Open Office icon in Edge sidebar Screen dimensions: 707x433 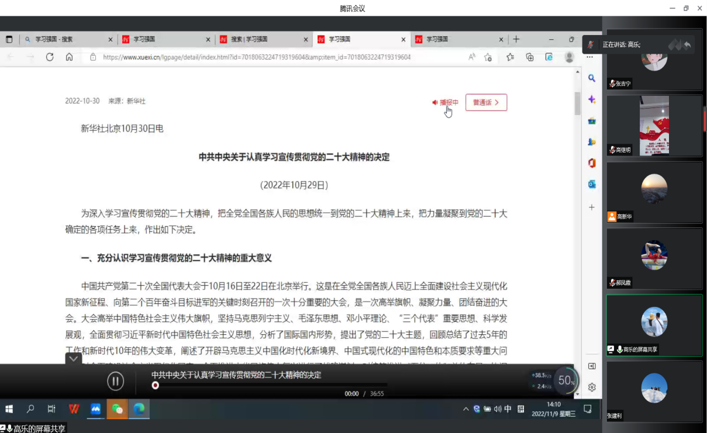(592, 163)
